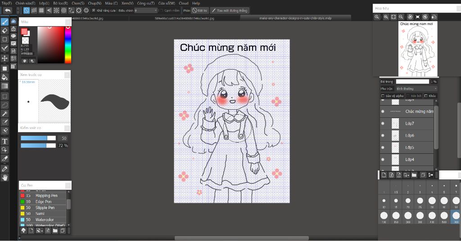461x241 pixels.
Task: Switch to make-any-character-designs chibi mdp tab
Action: pyautogui.click(x=295, y=18)
